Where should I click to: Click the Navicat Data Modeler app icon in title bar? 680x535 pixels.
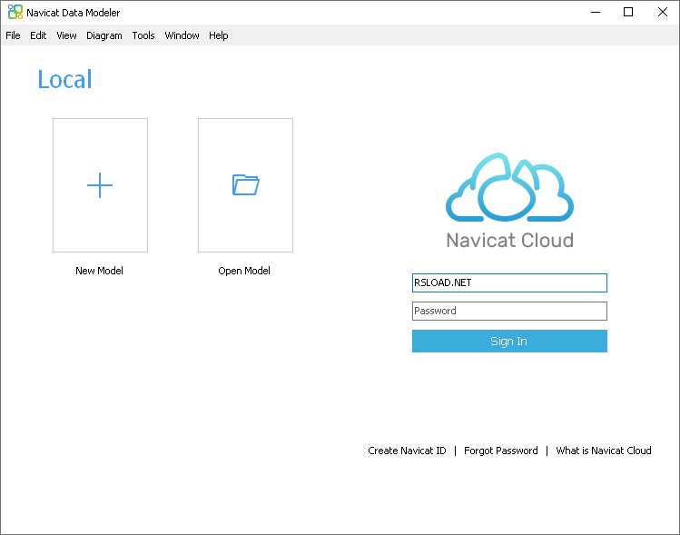[x=15, y=12]
